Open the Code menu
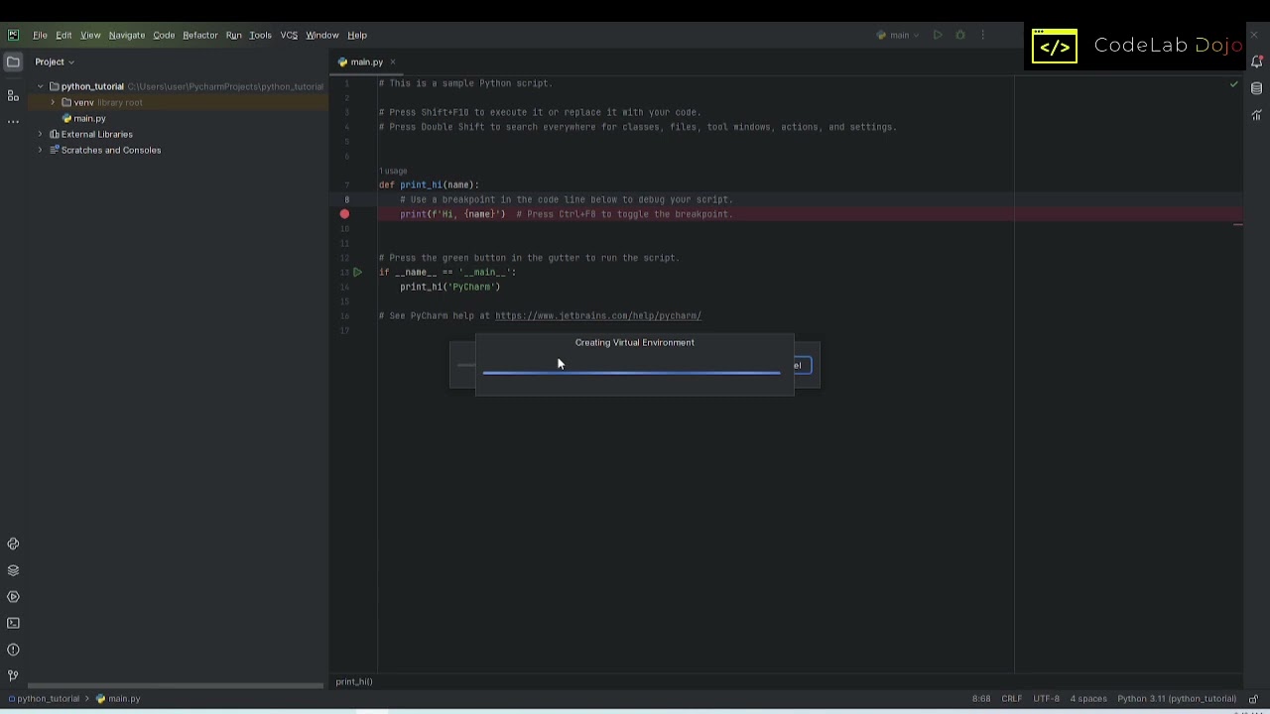 coord(164,35)
